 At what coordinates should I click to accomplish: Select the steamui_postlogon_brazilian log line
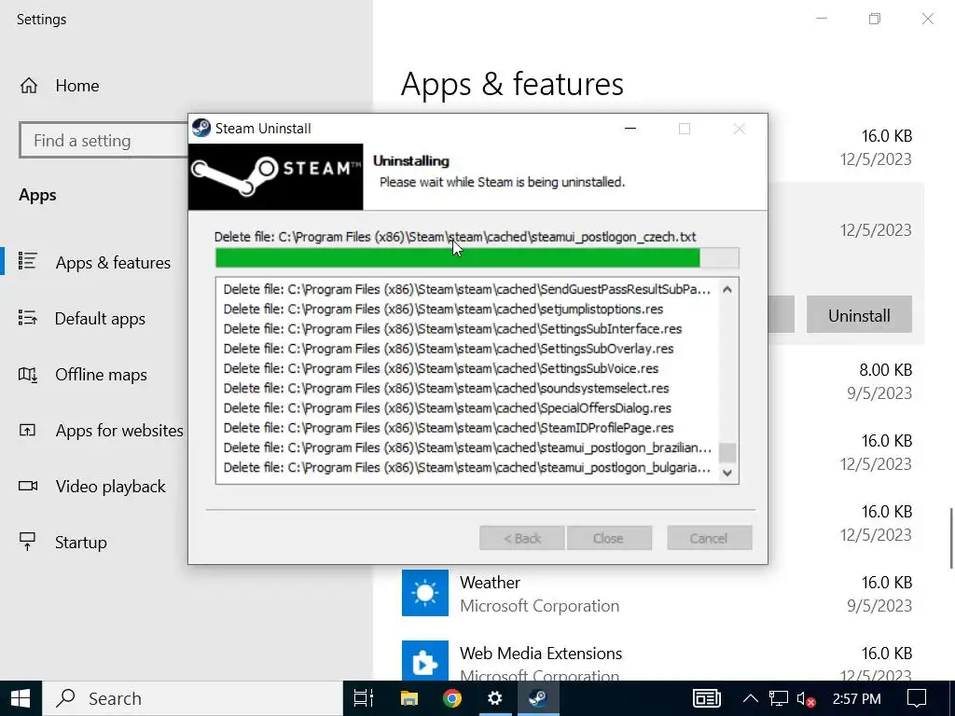(467, 447)
